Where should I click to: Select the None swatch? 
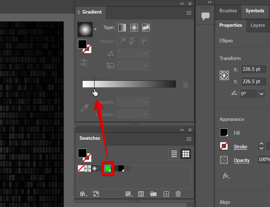pyautogui.click(x=81, y=169)
